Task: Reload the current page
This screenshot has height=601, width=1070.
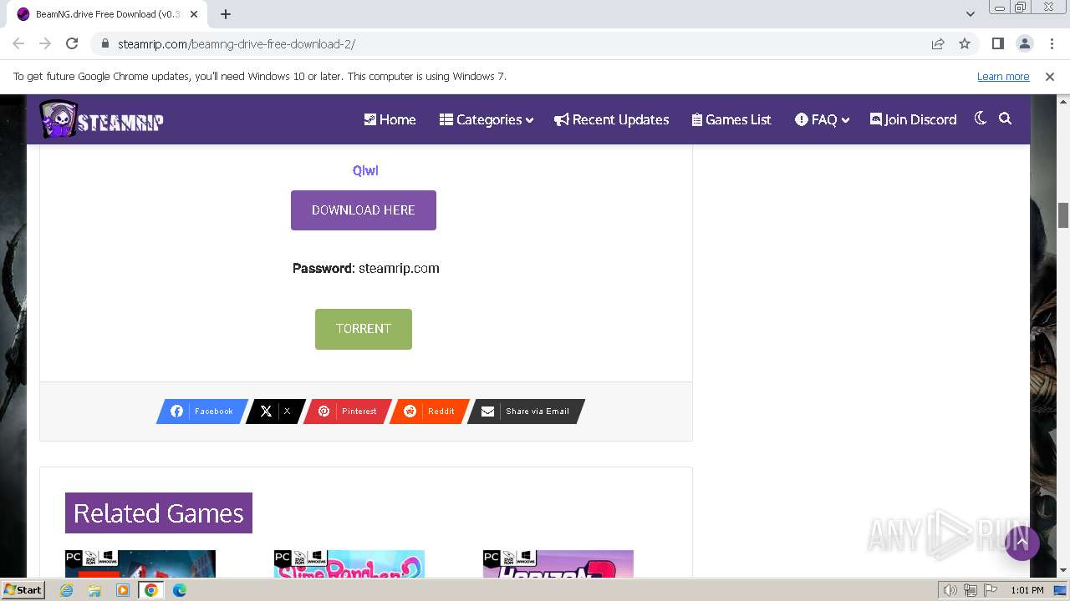Action: 72,43
